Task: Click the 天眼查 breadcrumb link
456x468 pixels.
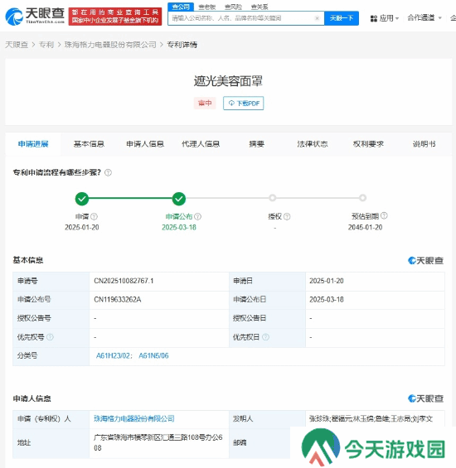Action: 17,45
